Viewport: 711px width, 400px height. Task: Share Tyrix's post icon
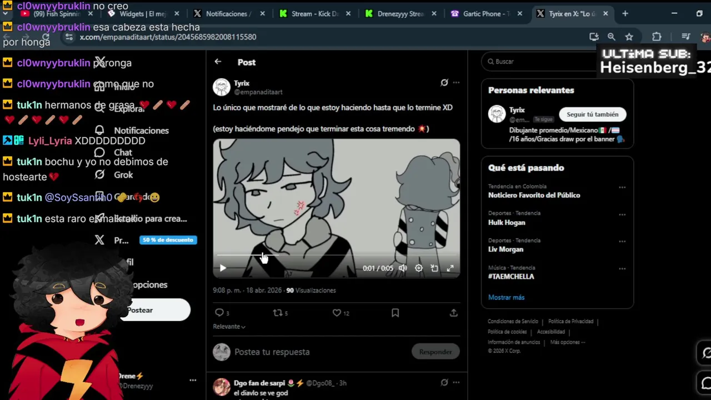453,313
